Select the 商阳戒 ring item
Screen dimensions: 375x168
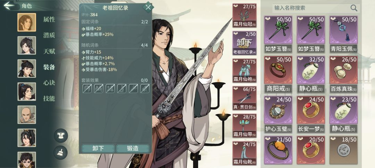(278, 74)
